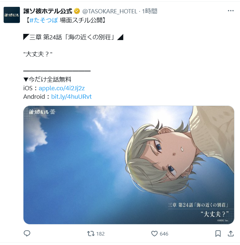Retweet the post with 182 reposts
The width and height of the screenshot is (240, 245).
(91, 234)
